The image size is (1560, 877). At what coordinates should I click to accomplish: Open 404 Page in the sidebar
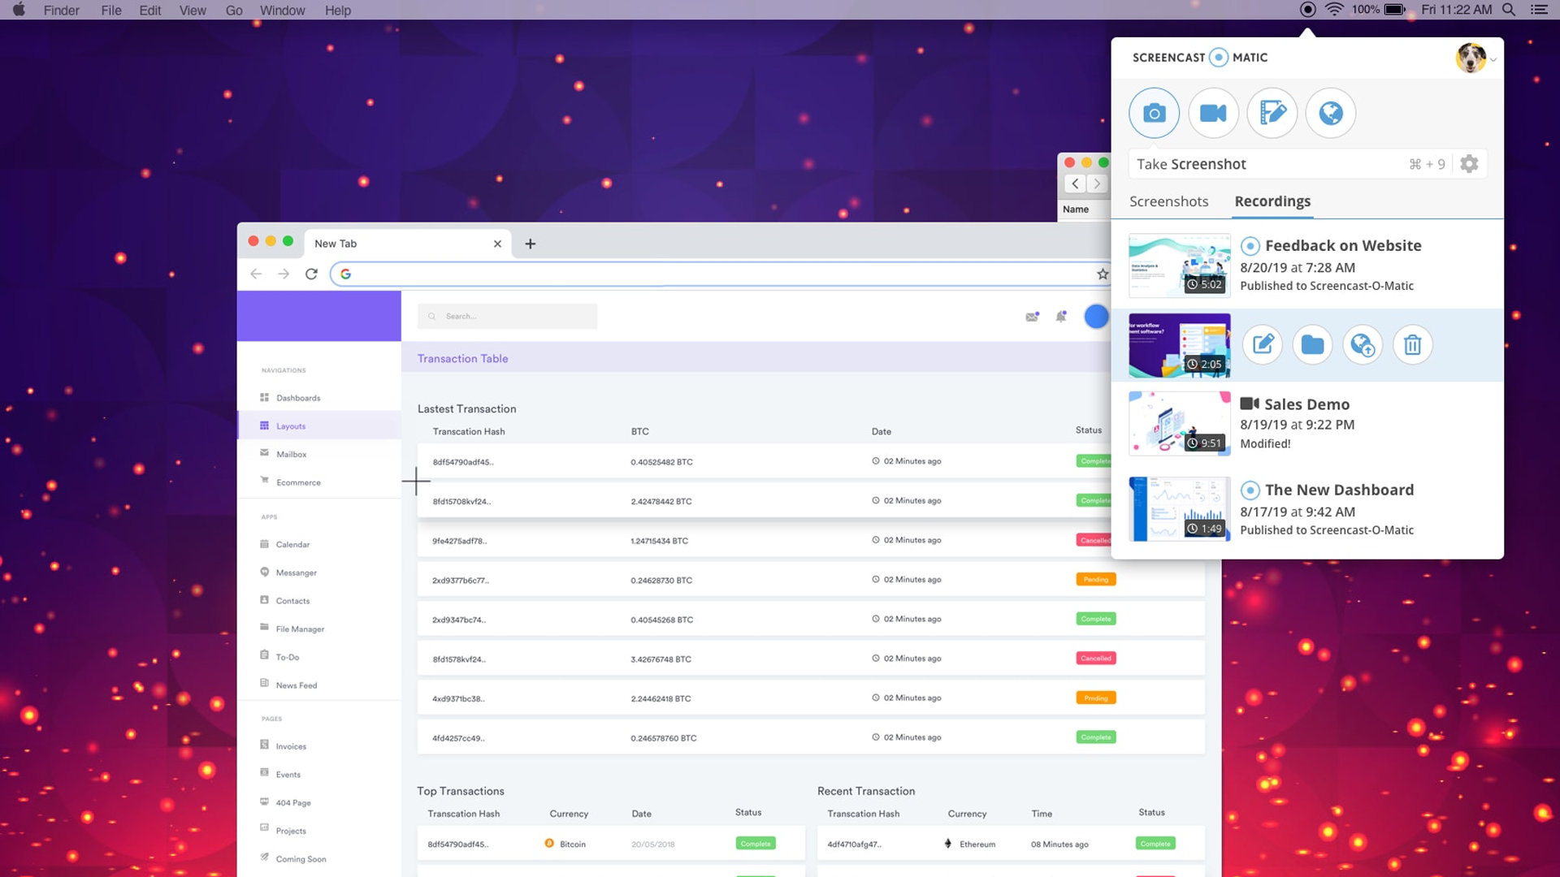point(292,802)
